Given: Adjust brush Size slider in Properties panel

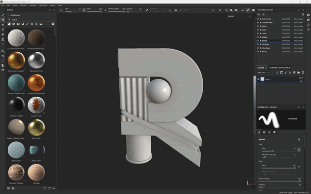Looking at the screenshot, I should click(278, 151).
